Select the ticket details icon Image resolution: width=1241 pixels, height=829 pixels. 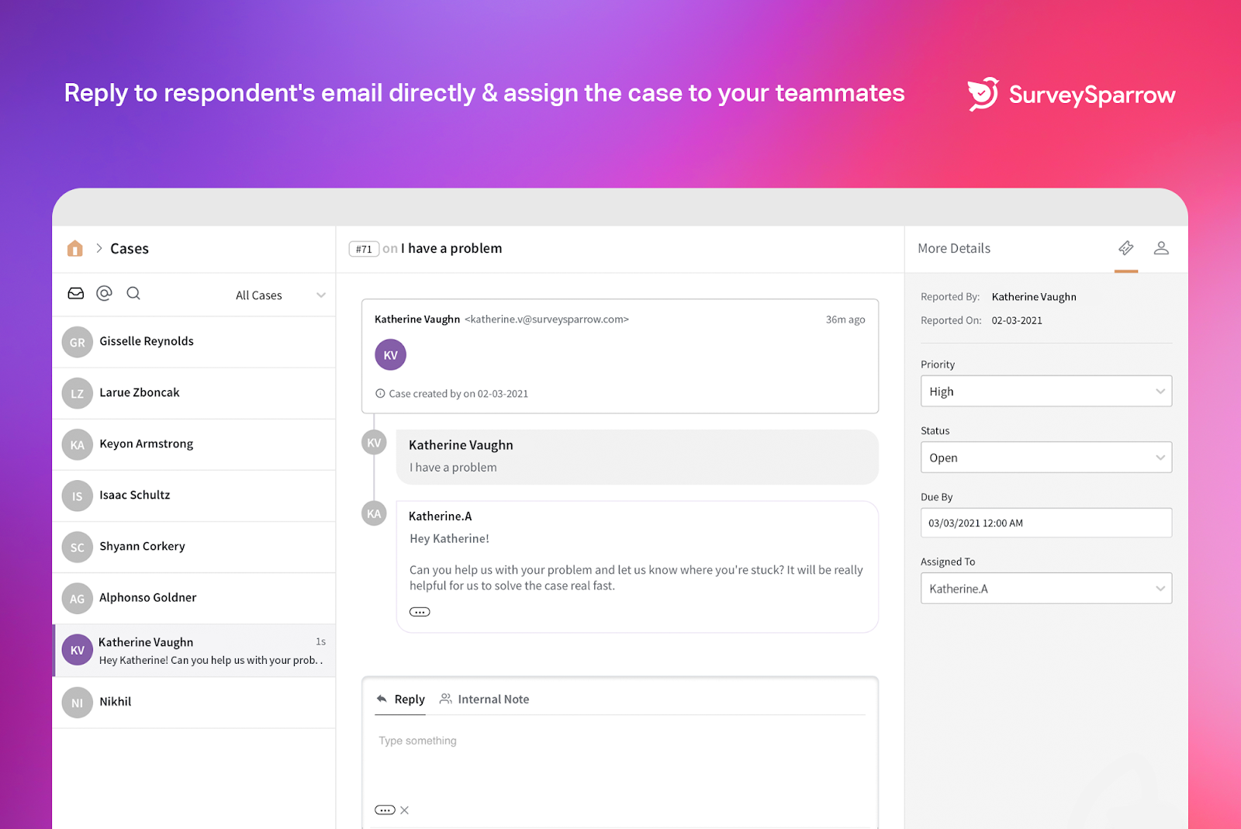1126,248
